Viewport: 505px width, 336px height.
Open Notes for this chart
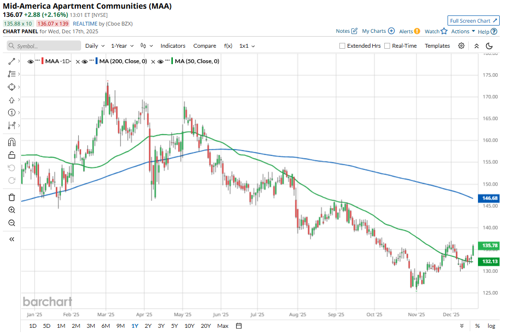tap(347, 31)
